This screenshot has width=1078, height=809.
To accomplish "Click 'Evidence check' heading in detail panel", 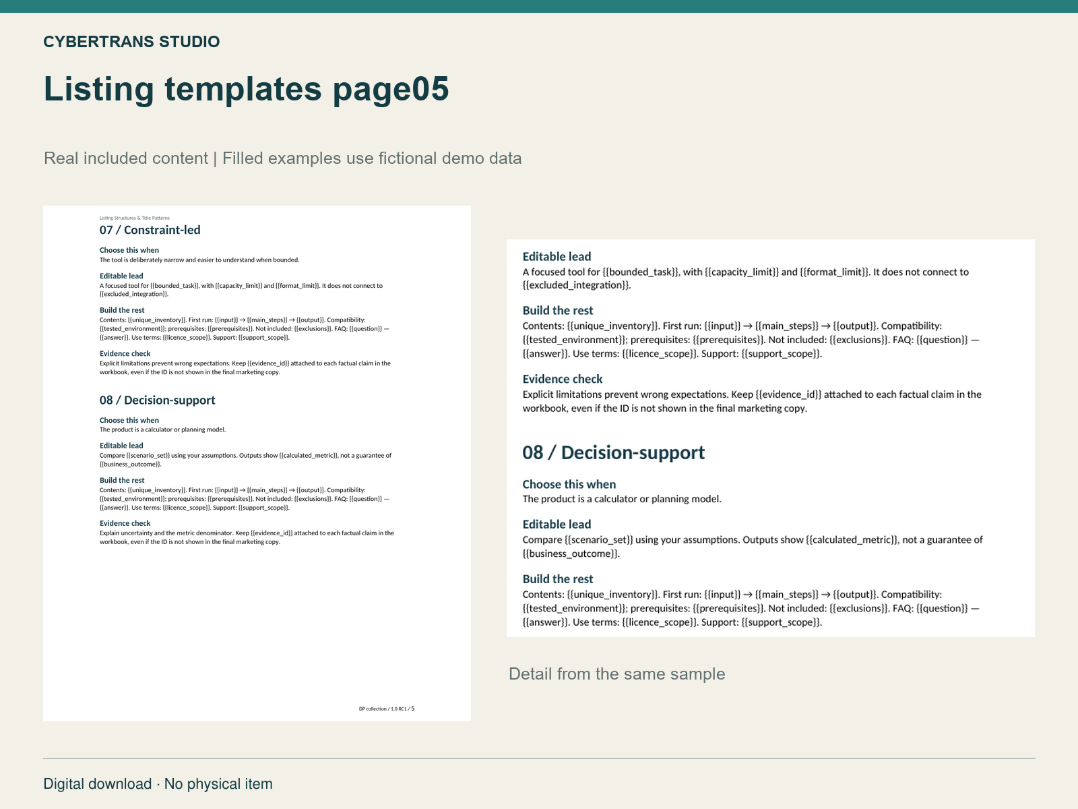I will click(563, 379).
